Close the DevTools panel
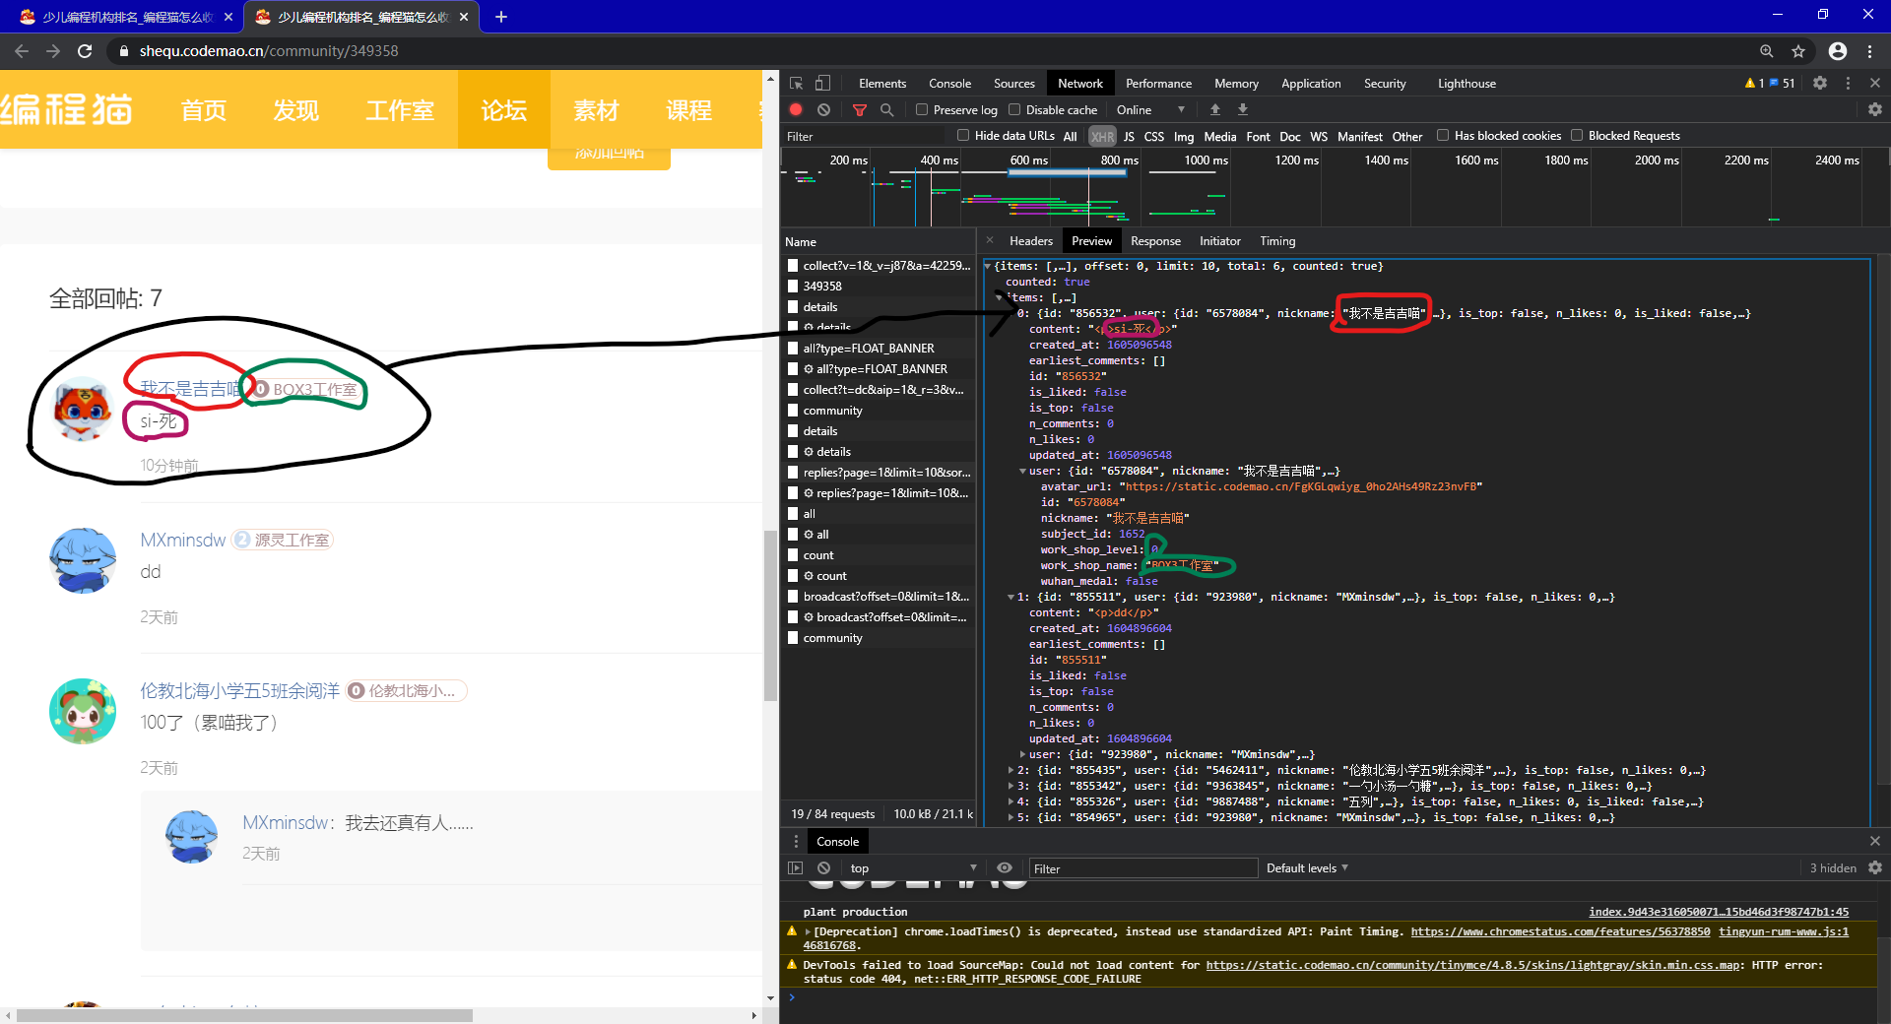Viewport: 1891px width, 1024px height. click(1875, 84)
